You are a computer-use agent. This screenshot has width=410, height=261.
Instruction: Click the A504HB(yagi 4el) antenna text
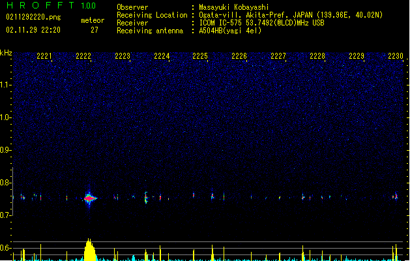[230, 31]
